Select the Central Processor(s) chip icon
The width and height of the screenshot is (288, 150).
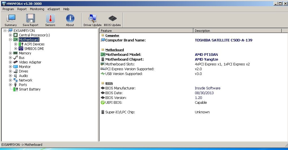tap(16, 35)
